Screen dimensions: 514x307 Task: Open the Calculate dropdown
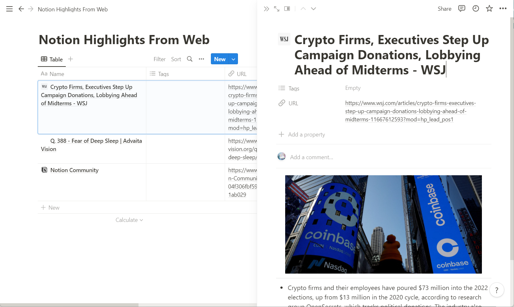129,220
